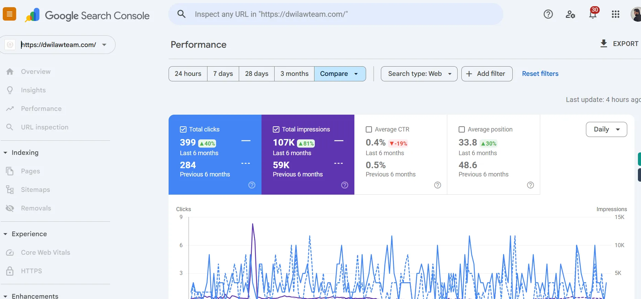Open the hamburger main menu
The height and width of the screenshot is (299, 641).
9,14
